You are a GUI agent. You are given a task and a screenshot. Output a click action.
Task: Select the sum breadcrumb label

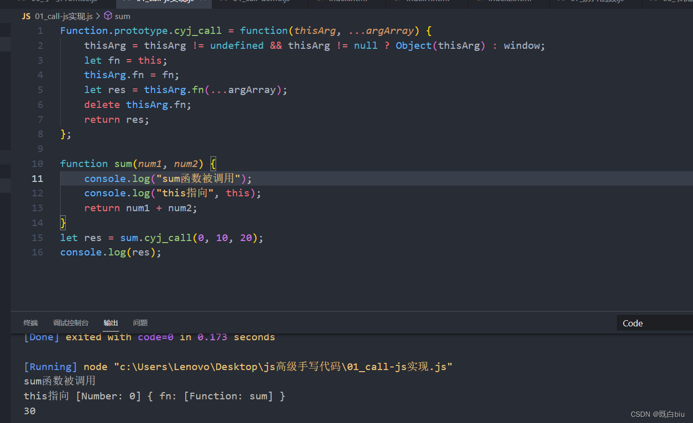[x=122, y=16]
